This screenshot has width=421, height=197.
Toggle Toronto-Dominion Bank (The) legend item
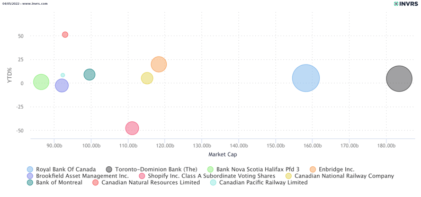[x=151, y=169]
